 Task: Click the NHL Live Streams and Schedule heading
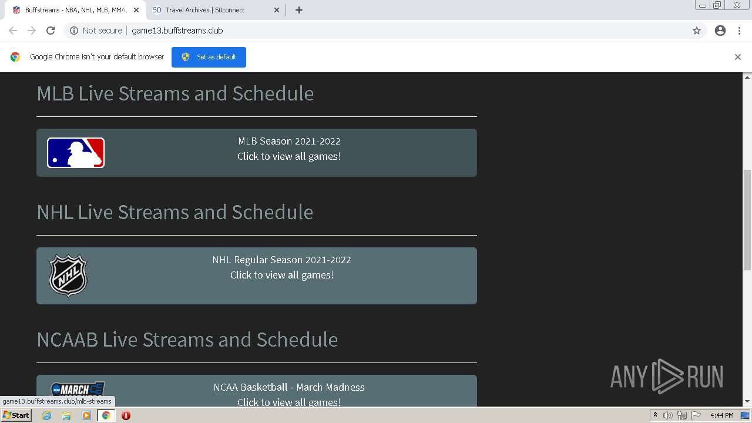pyautogui.click(x=175, y=212)
